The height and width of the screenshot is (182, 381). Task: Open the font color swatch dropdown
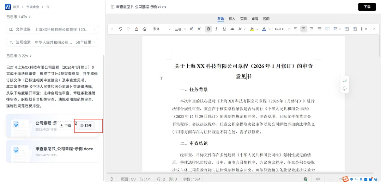pyautogui.click(x=269, y=29)
